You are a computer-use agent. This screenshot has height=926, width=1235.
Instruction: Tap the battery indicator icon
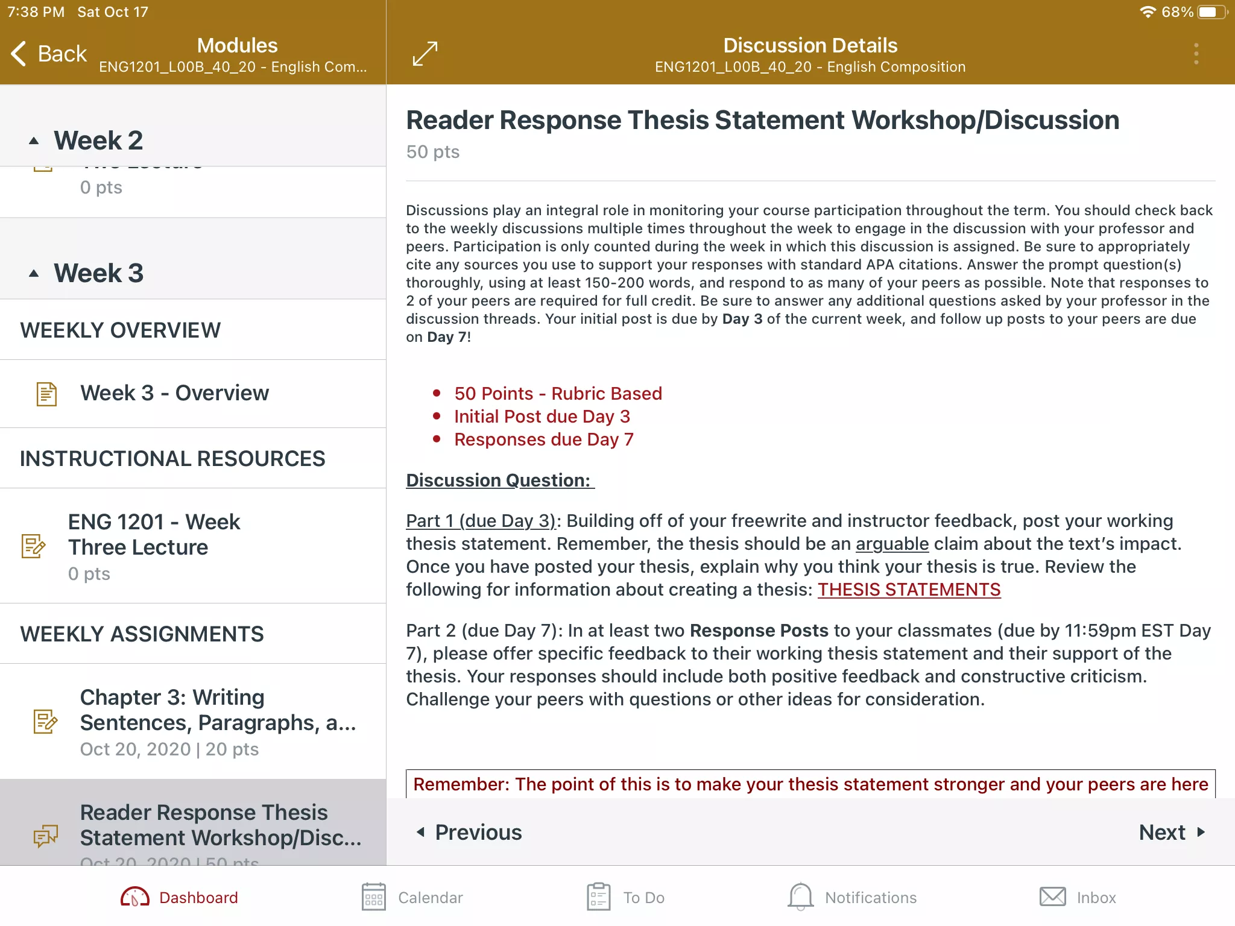click(x=1213, y=12)
